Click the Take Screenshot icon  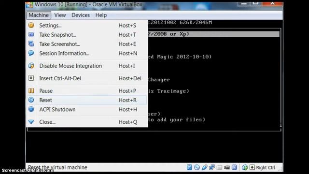click(x=31, y=43)
